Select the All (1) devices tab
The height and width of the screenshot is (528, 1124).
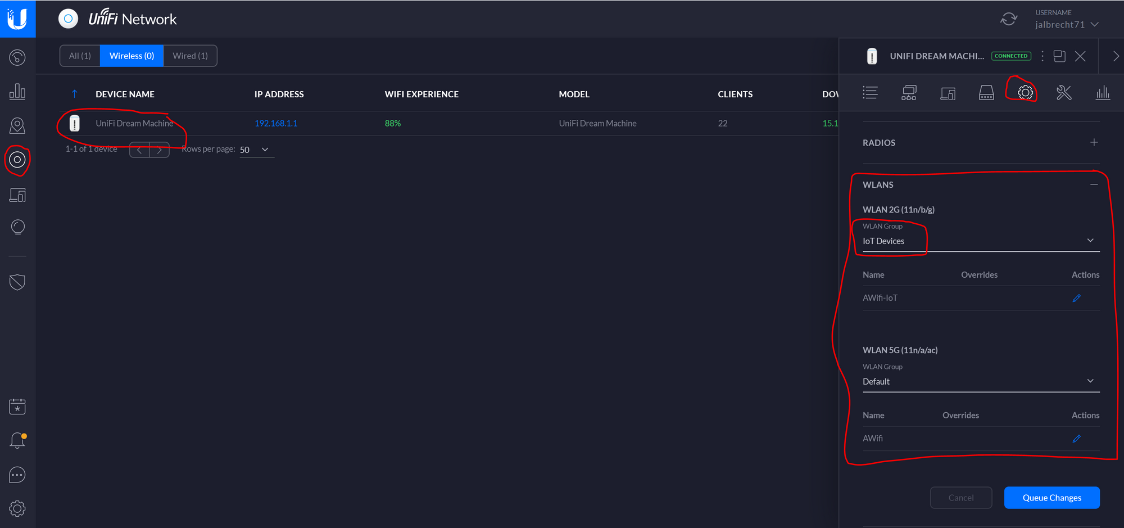(80, 56)
